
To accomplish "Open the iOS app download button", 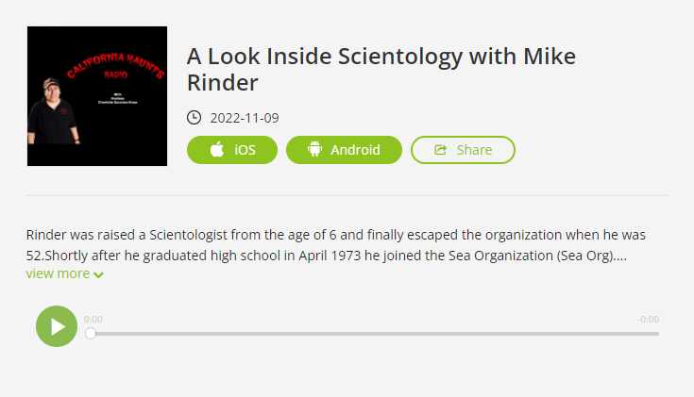I will click(x=232, y=150).
